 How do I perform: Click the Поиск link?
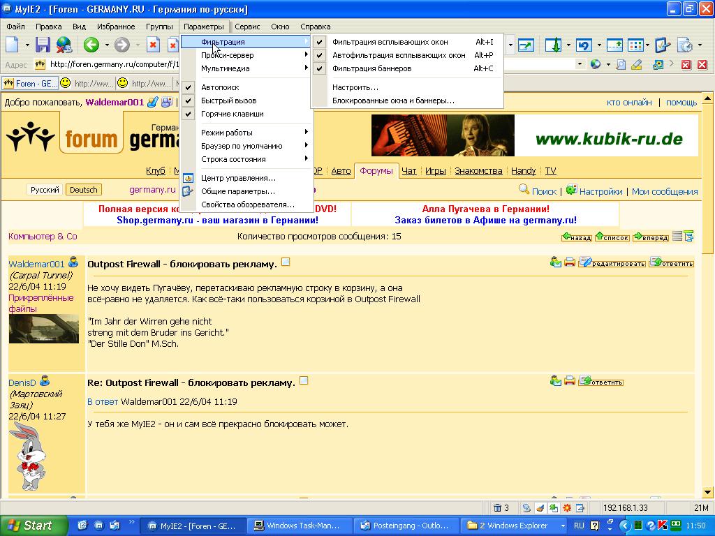[544, 191]
